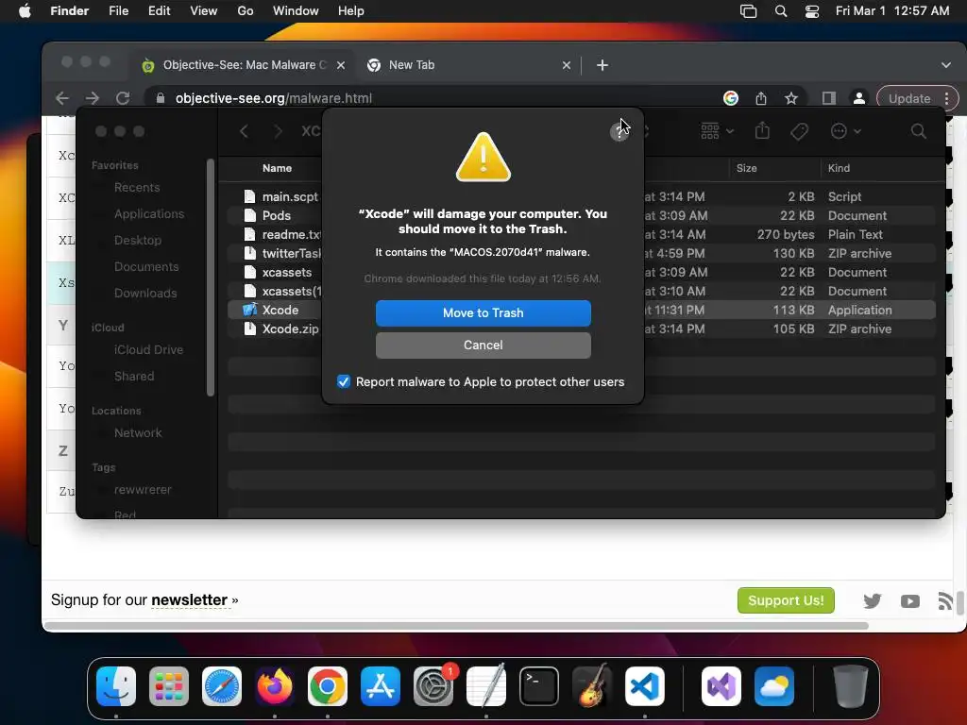The image size is (967, 725).
Task: Open the Go menu
Action: click(x=246, y=11)
